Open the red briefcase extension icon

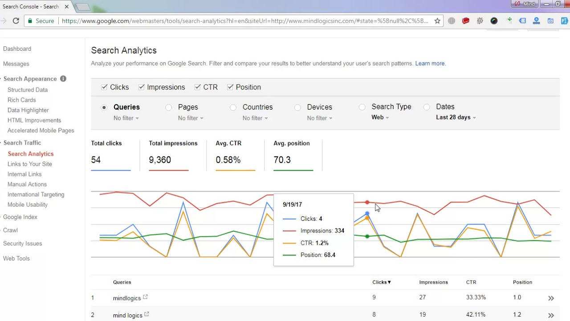[466, 21]
